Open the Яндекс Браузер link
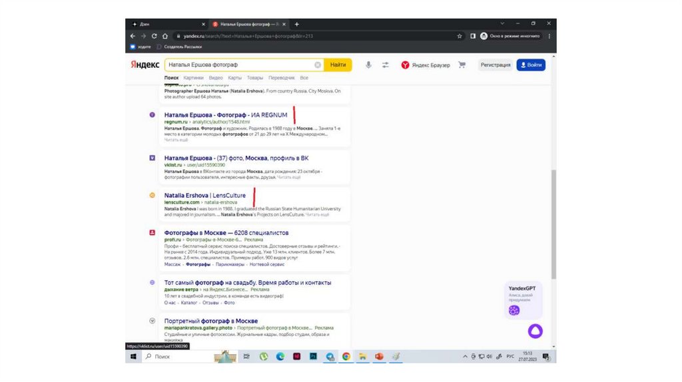This screenshot has width=682, height=382. [426, 65]
